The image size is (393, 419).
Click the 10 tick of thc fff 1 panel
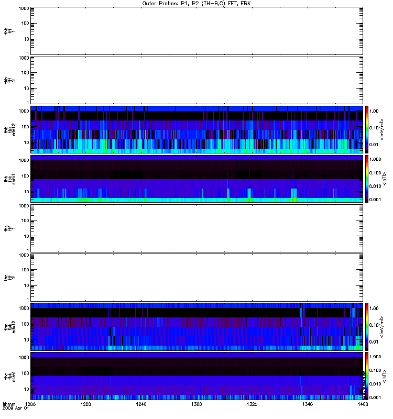point(27,236)
